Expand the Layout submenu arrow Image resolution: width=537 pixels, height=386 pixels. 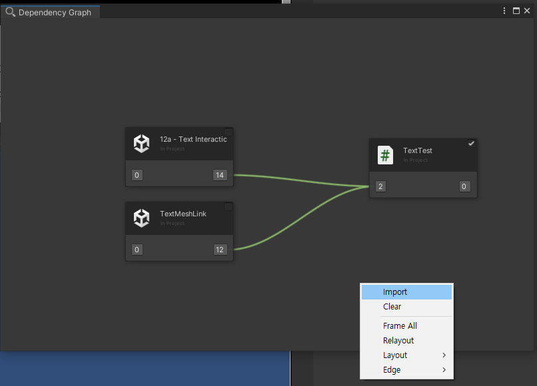coord(444,355)
